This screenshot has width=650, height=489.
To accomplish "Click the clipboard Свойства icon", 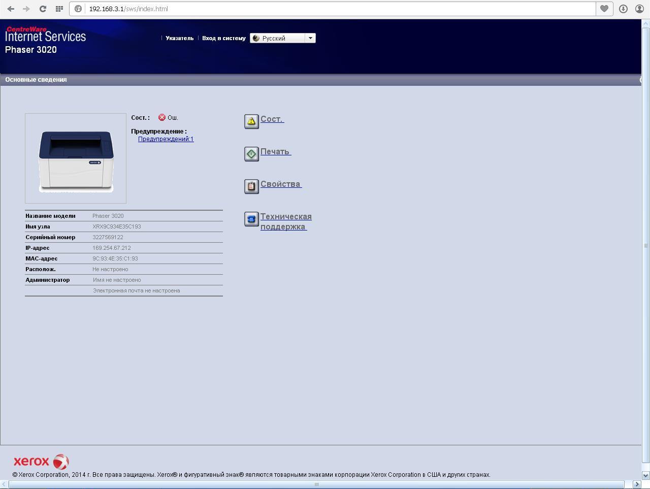I will [x=251, y=186].
